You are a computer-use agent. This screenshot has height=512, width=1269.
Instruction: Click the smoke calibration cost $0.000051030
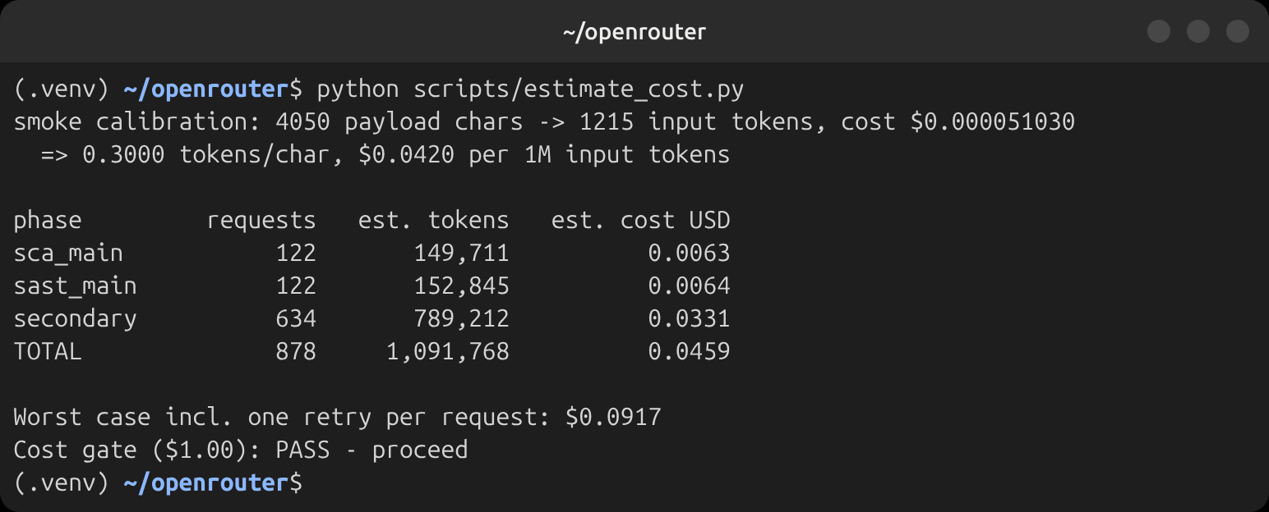[x=992, y=121]
